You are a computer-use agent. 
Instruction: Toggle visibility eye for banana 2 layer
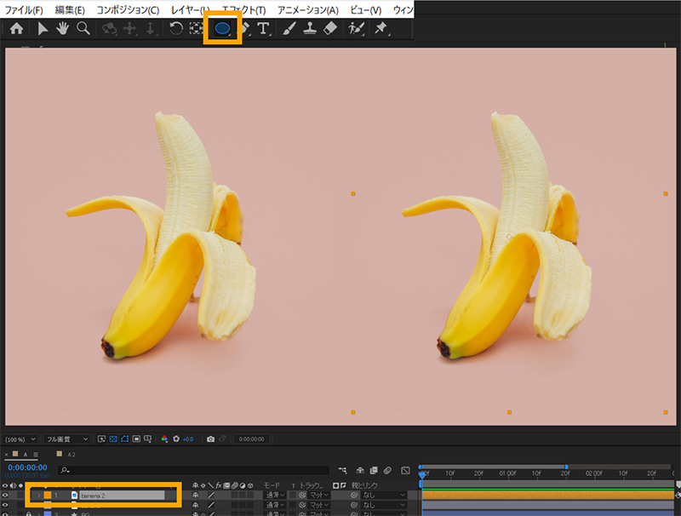[5, 496]
